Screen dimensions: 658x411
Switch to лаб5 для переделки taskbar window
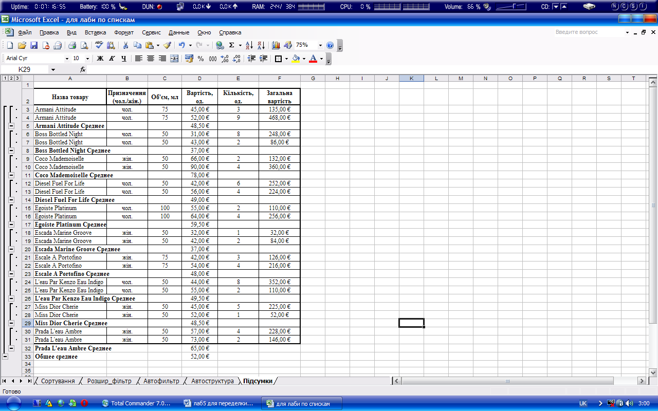[x=221, y=403]
